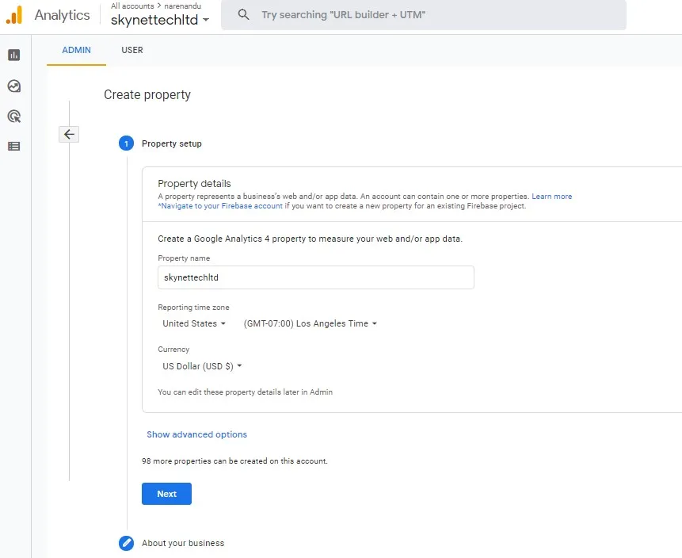Switch to the USER tab

[x=131, y=50]
